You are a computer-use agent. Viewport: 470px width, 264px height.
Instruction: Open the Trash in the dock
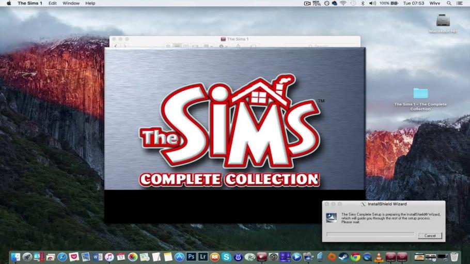click(x=454, y=256)
